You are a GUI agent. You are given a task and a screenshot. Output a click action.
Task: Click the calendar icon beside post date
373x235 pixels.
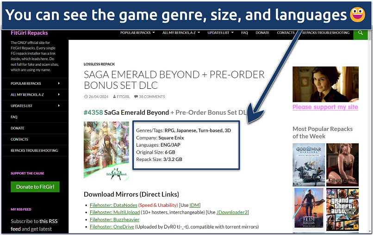click(x=86, y=97)
